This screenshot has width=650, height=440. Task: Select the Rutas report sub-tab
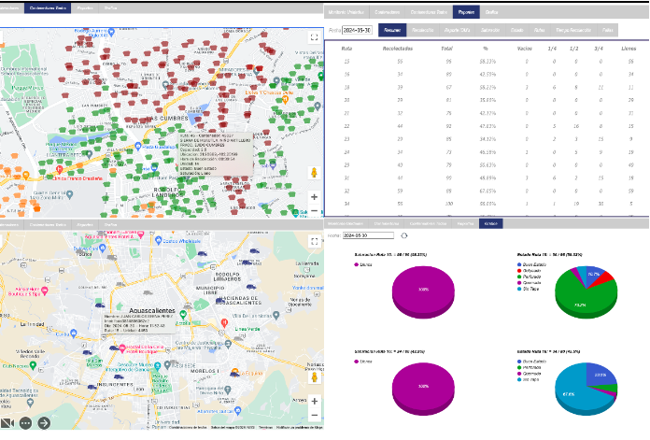539,30
